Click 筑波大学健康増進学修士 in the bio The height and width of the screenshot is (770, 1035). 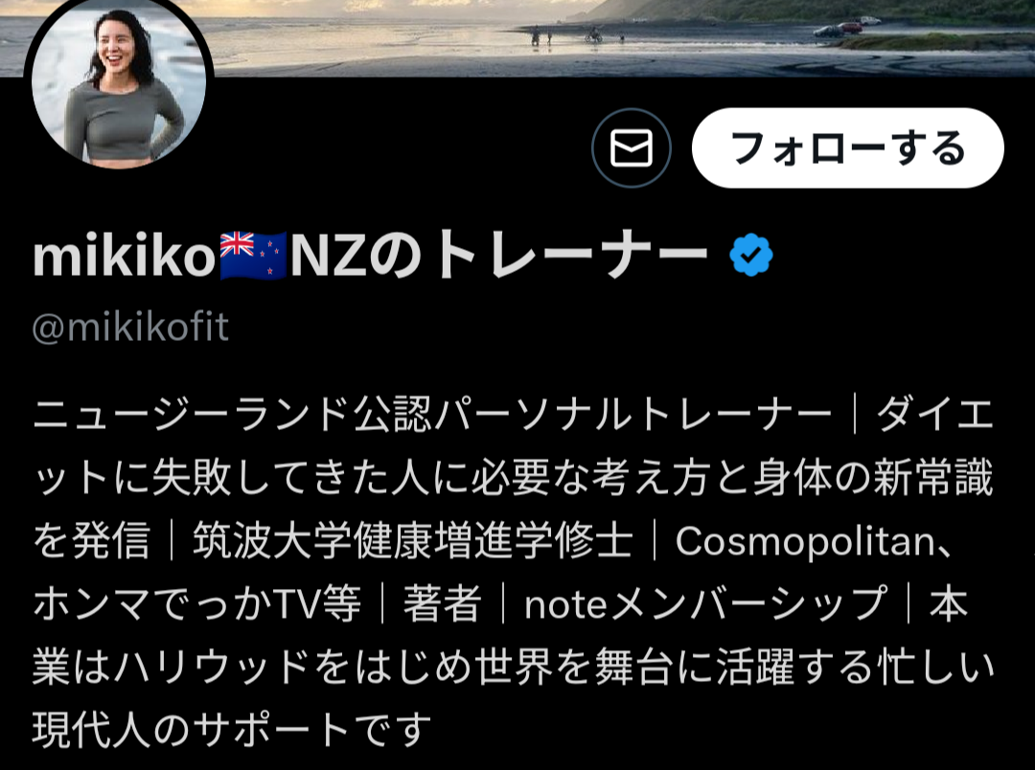[412, 541]
